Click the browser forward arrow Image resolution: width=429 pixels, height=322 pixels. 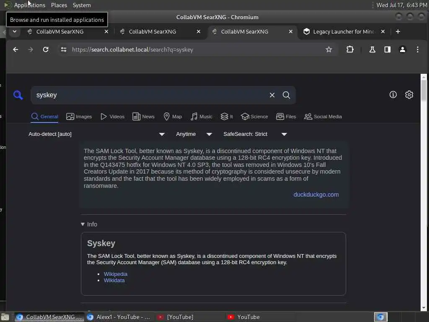31,49
